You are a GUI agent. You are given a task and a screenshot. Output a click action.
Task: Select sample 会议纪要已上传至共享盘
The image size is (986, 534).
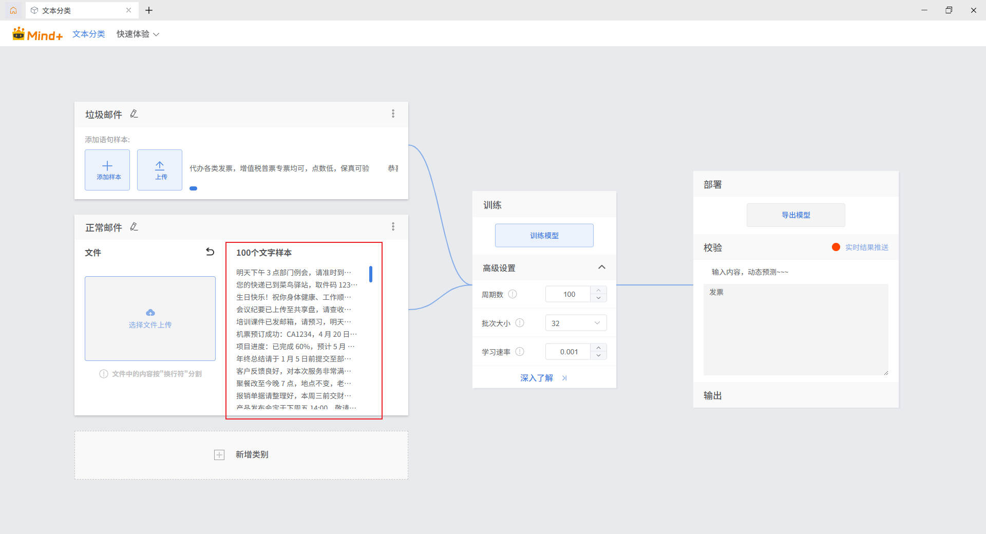pyautogui.click(x=294, y=310)
